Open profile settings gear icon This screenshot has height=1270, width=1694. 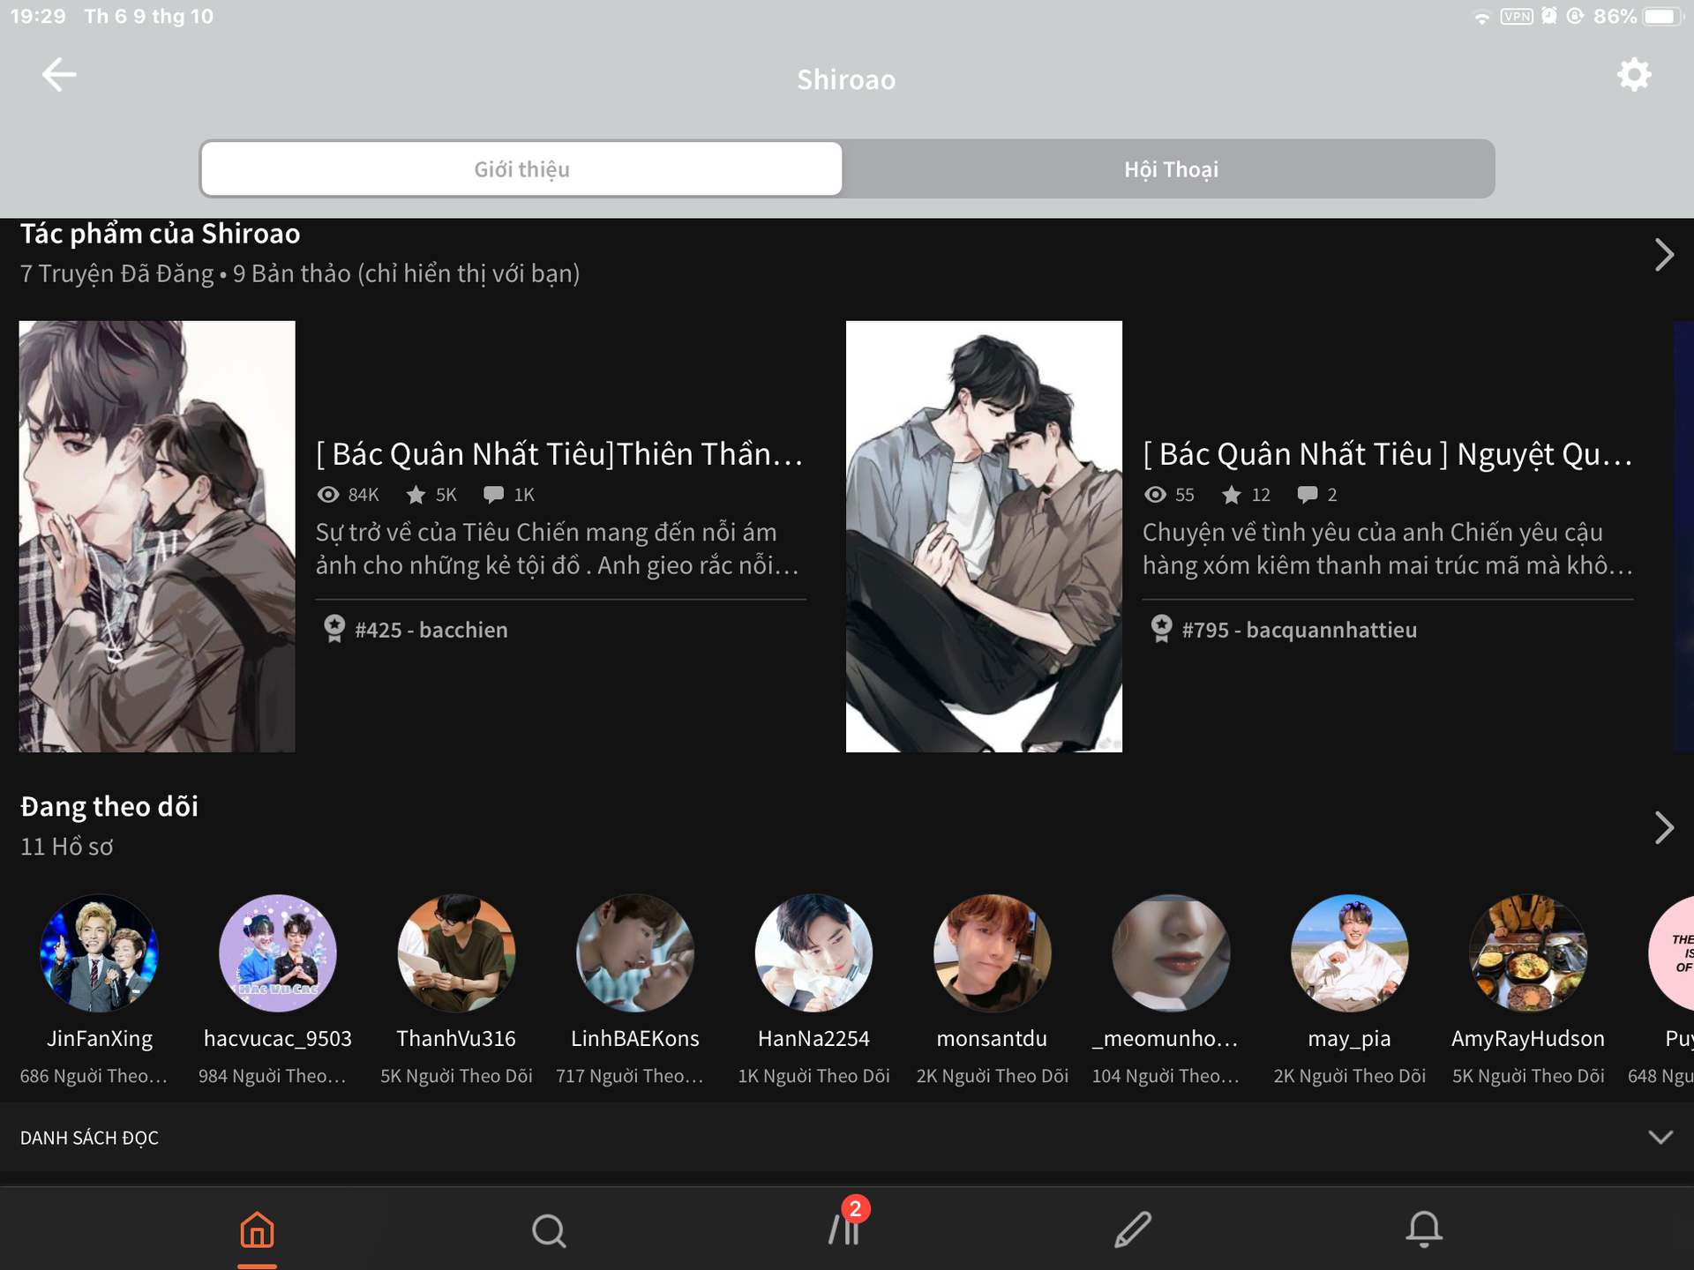pyautogui.click(x=1634, y=75)
